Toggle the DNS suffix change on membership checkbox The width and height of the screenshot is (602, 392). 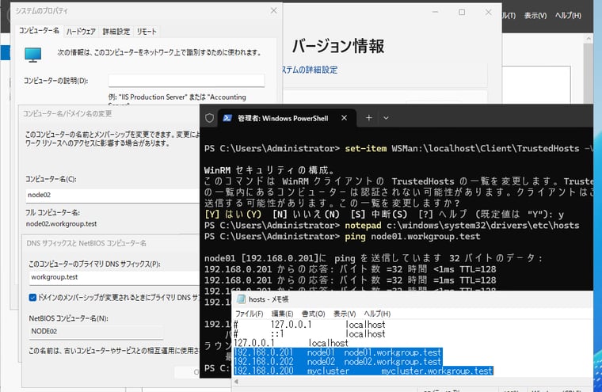pyautogui.click(x=32, y=297)
